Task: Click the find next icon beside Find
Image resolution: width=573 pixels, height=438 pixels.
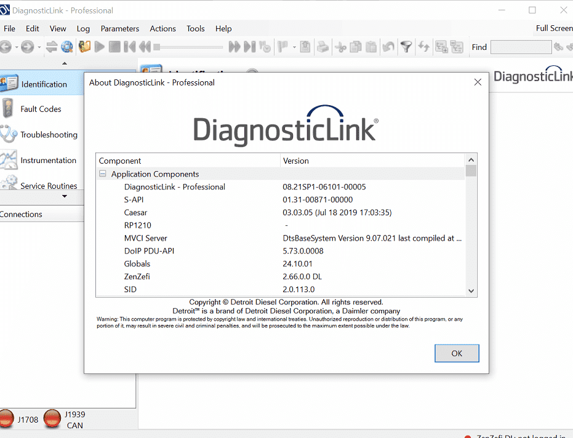Action: [x=558, y=47]
